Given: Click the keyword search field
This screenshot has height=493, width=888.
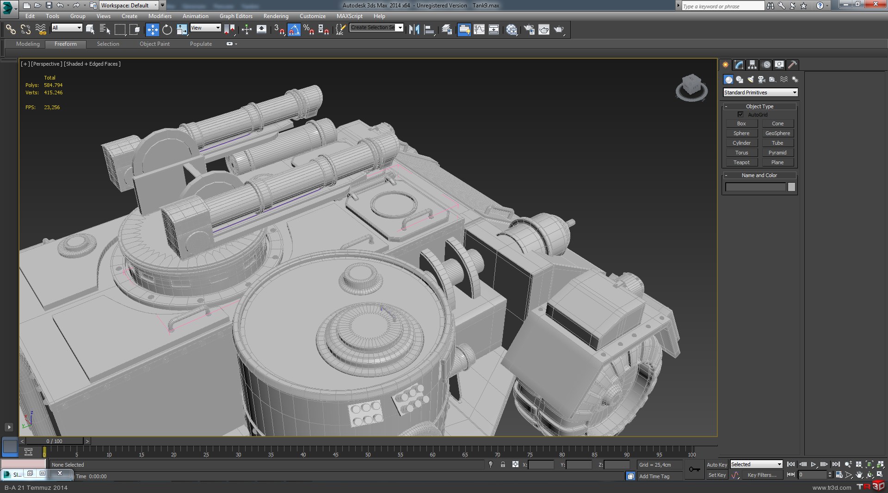Looking at the screenshot, I should pyautogui.click(x=723, y=6).
